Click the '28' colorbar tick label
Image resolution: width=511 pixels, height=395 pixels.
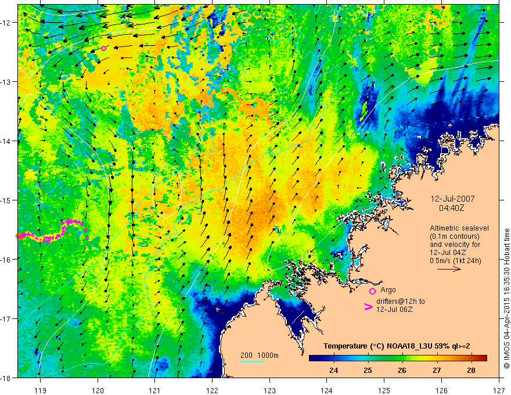(471, 370)
